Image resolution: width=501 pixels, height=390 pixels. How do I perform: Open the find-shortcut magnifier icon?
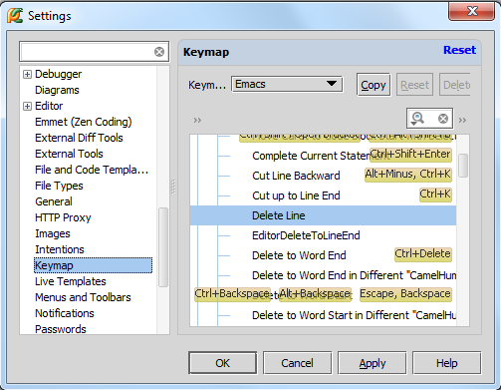(417, 119)
